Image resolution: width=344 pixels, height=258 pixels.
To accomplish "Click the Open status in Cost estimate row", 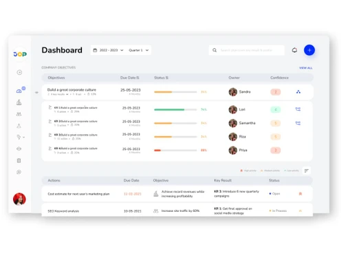I will click(275, 194).
